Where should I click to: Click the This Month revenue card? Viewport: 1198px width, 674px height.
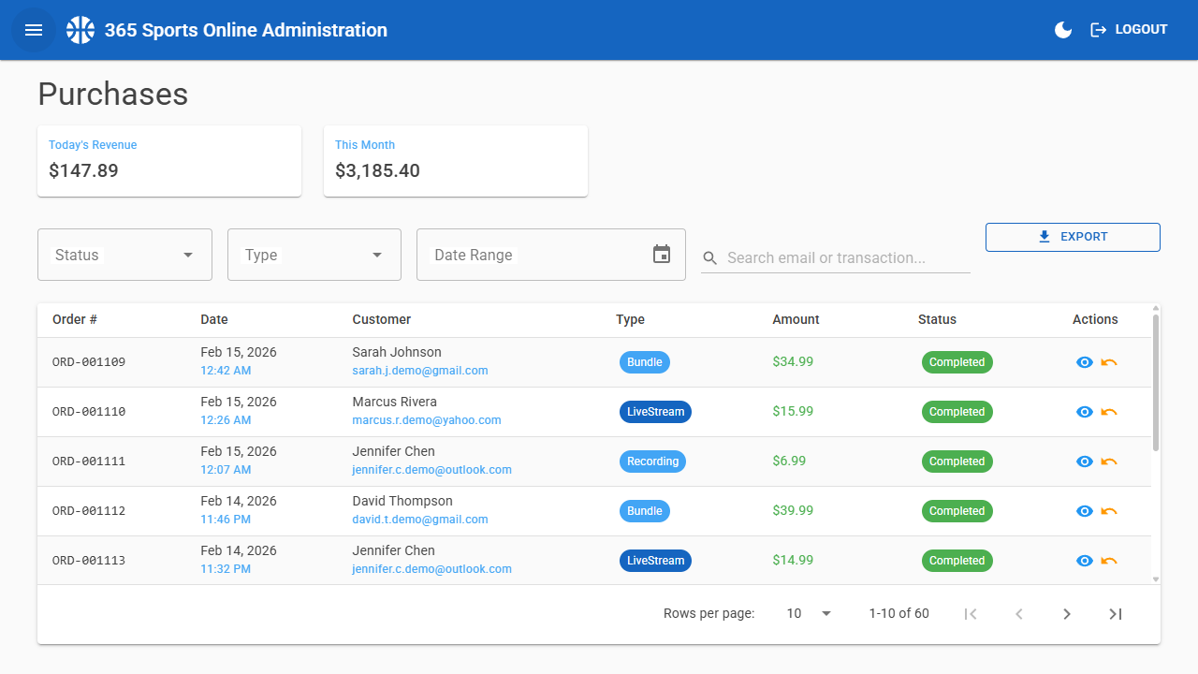click(456, 161)
